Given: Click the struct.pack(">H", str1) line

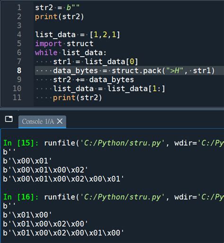Looking at the screenshot, I should coord(134,70).
